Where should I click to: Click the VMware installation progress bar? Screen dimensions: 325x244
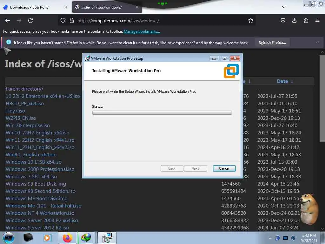coord(162,113)
